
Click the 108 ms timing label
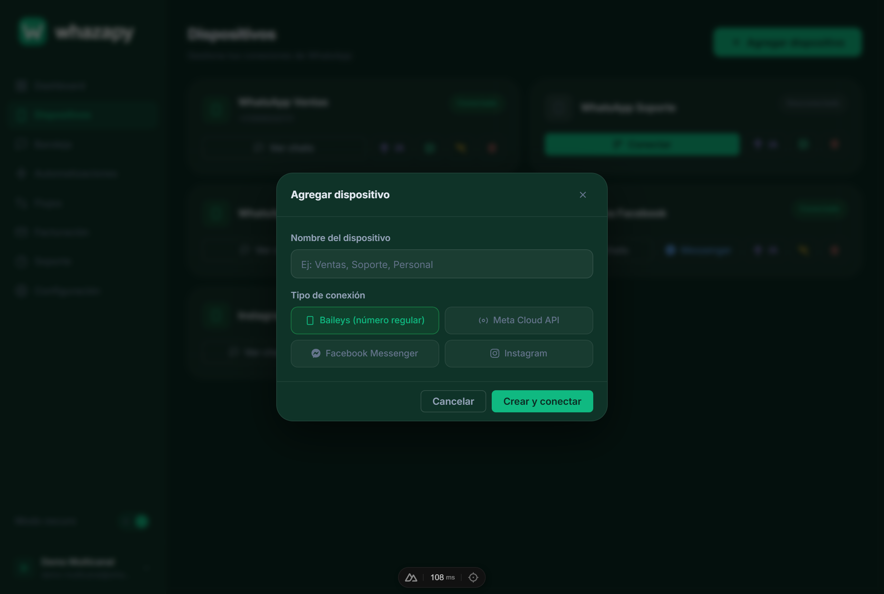click(442, 577)
